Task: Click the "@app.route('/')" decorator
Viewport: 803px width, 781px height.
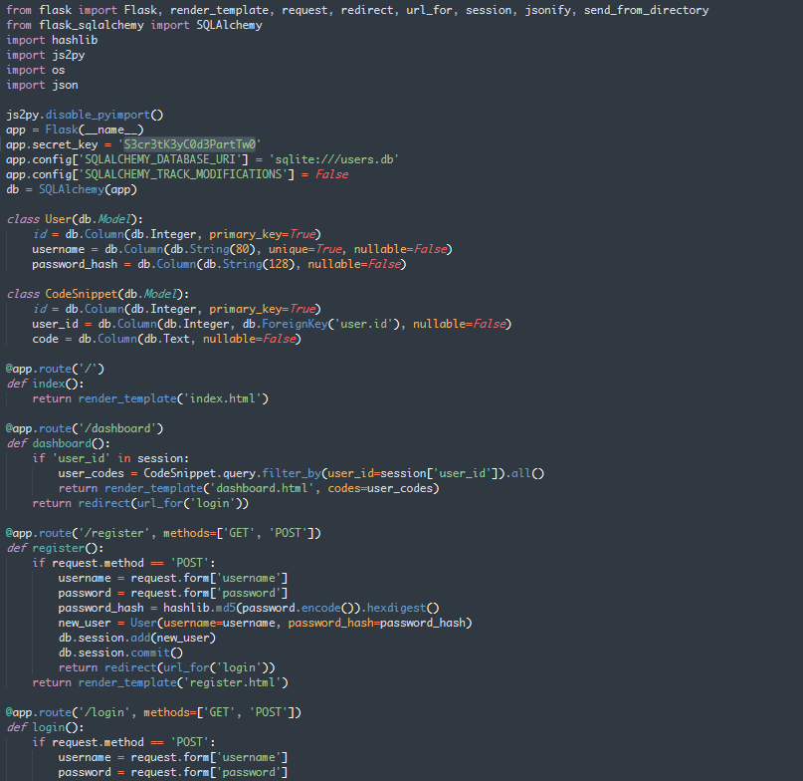Action: tap(56, 369)
